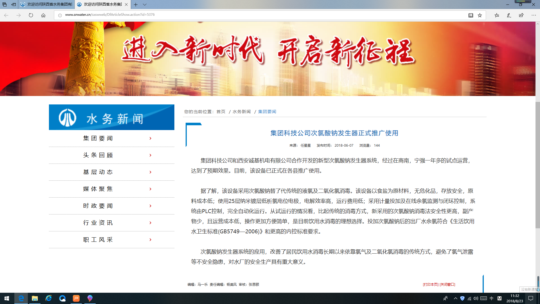Open Edge Settings and more menu
This screenshot has width=540, height=304.
click(534, 15)
